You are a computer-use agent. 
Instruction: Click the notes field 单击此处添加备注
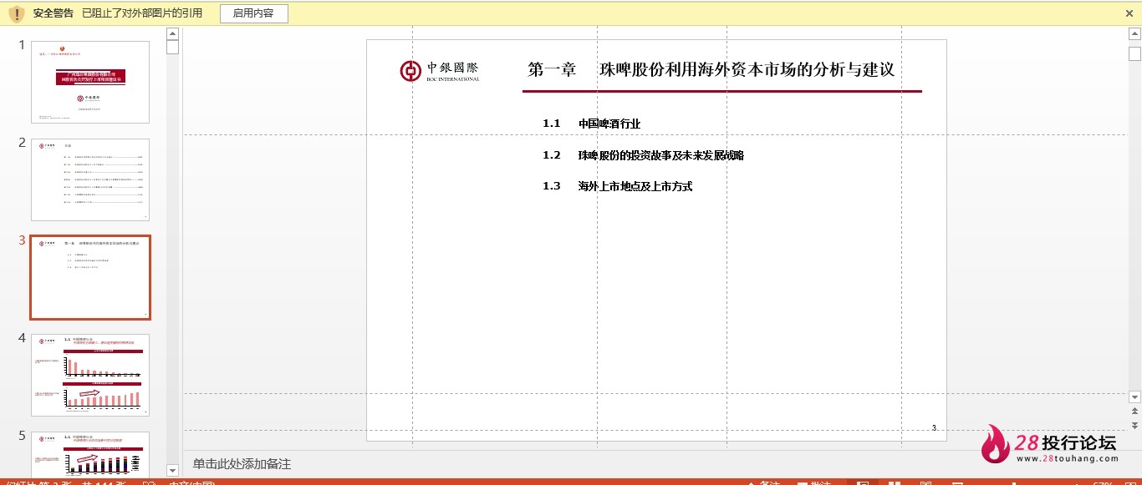pyautogui.click(x=242, y=464)
